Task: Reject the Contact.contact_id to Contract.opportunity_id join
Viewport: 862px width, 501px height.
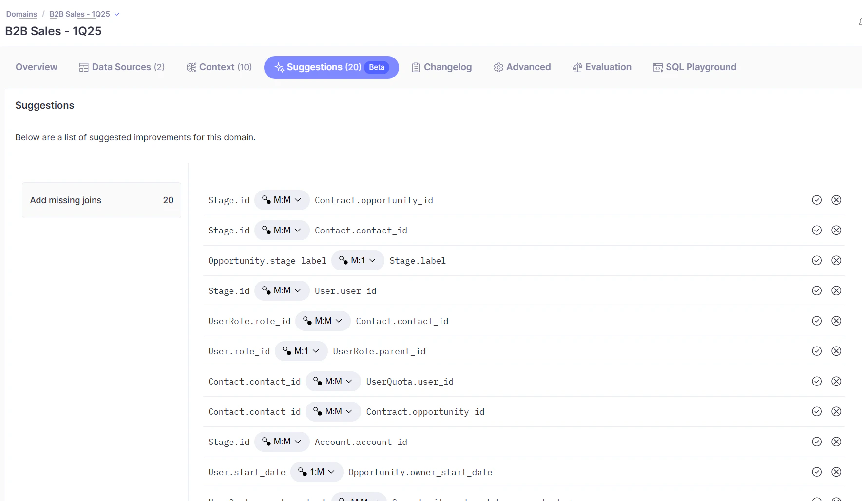Action: click(x=836, y=411)
